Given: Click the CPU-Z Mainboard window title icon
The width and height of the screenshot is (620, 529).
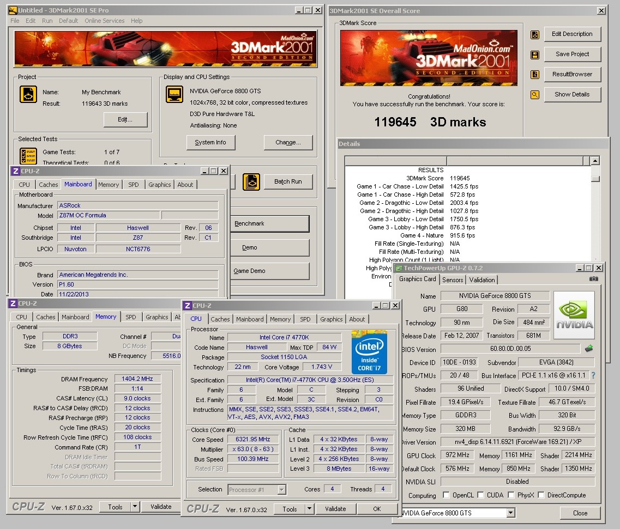Looking at the screenshot, I should [x=15, y=171].
